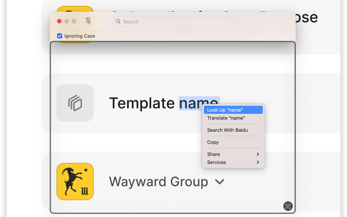Choose Copy from the context menu
This screenshot has width=347, height=217.
(233, 142)
